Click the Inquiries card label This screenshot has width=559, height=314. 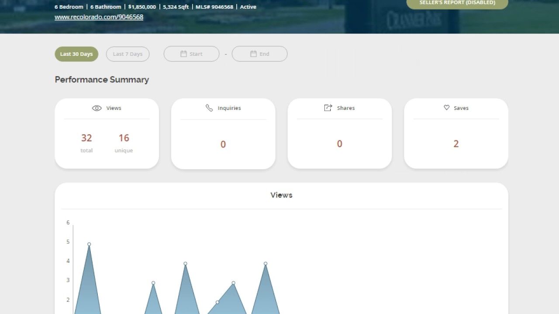pyautogui.click(x=229, y=108)
